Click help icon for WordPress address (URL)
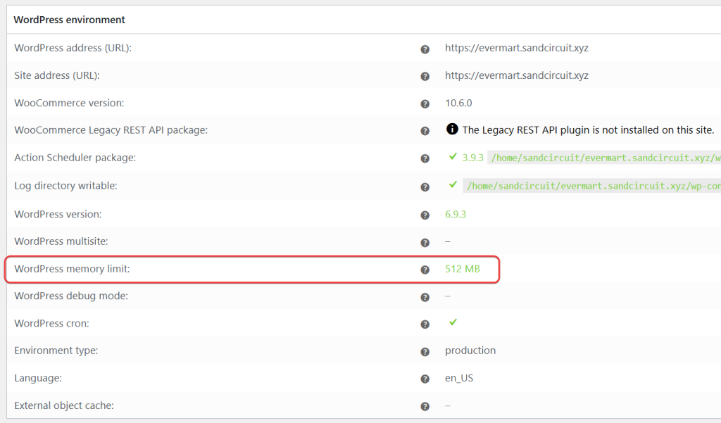721x423 pixels. point(425,49)
